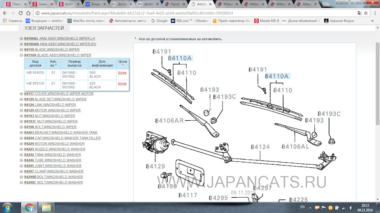Open the Харьков Форум bookmark
The image size is (380, 213).
339,21
